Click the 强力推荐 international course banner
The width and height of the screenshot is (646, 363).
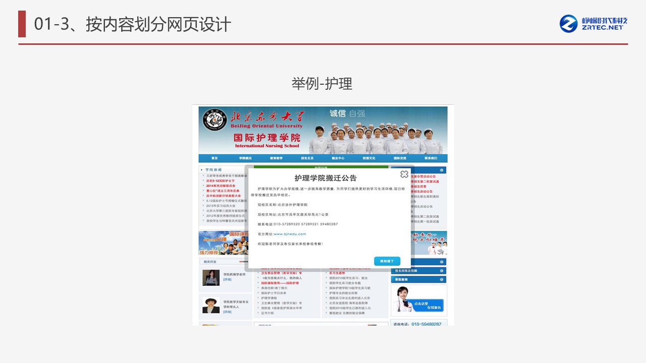pyautogui.click(x=223, y=243)
